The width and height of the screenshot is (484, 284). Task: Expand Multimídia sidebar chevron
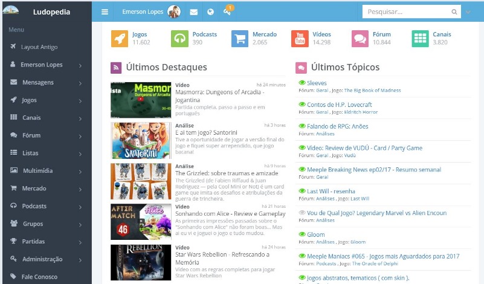80,172
